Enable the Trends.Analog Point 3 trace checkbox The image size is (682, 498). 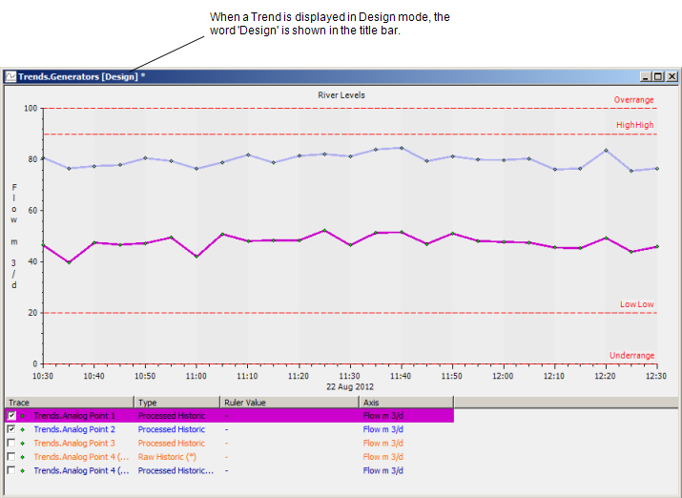tap(11, 443)
